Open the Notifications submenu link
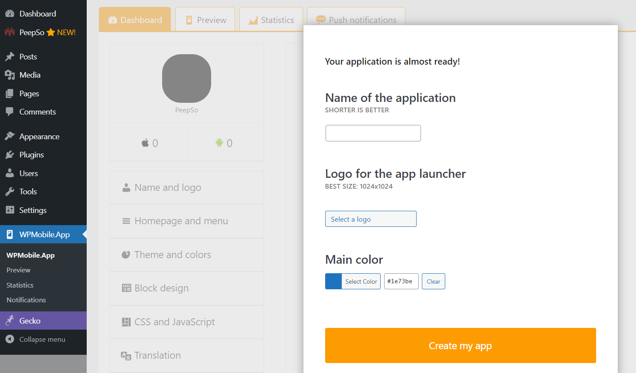Screen dimensions: 636x373 [26, 300]
